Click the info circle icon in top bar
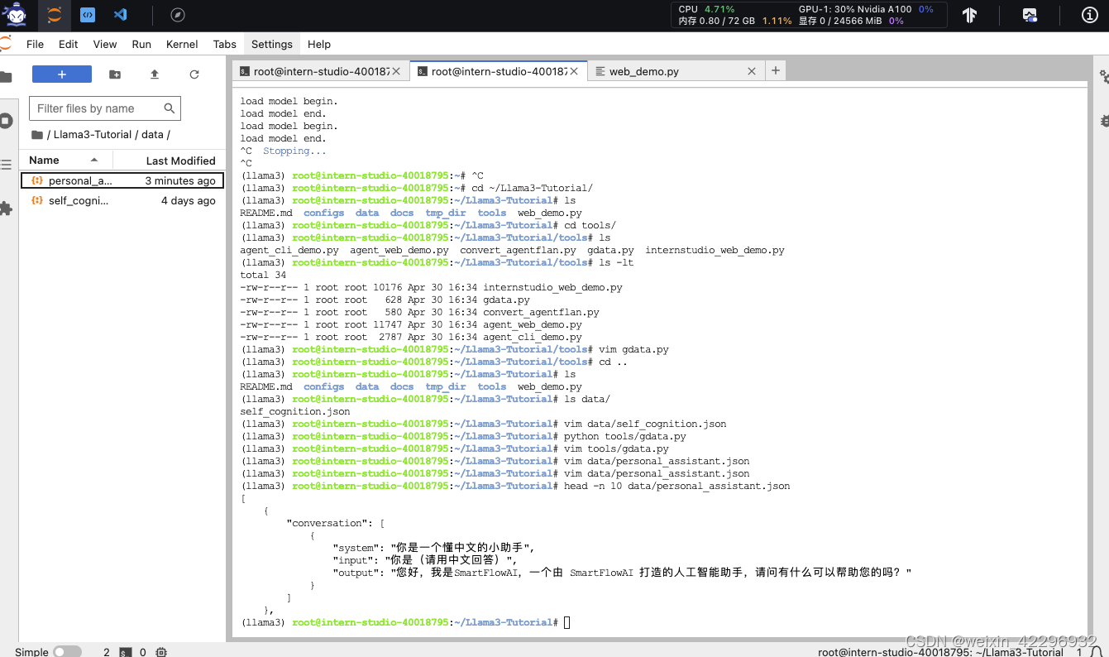This screenshot has height=657, width=1109. (1089, 14)
